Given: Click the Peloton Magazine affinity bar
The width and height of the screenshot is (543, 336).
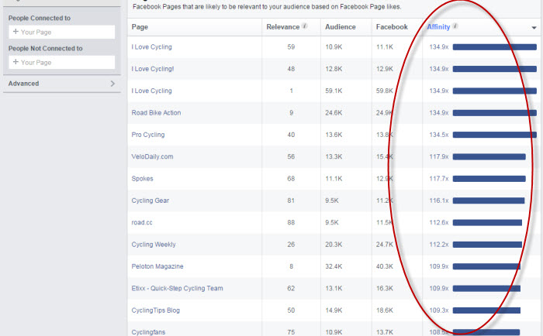Looking at the screenshot, I should point(486,266).
